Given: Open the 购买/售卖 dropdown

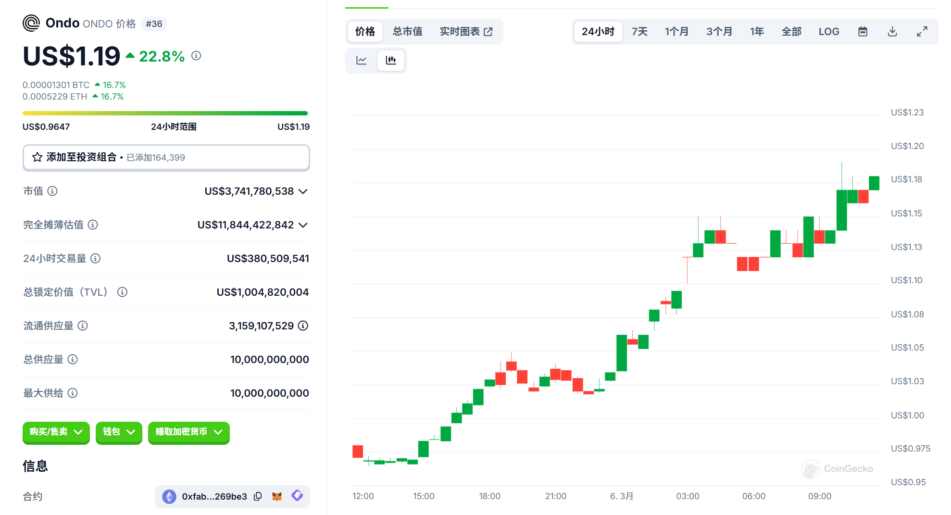Looking at the screenshot, I should [56, 432].
